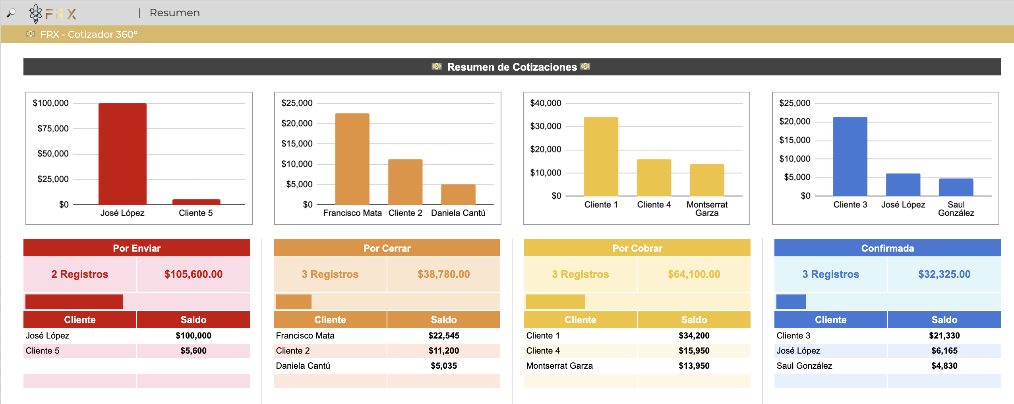1014x404 pixels.
Task: Click the blue Confirmada progress bar
Action: pyautogui.click(x=791, y=302)
